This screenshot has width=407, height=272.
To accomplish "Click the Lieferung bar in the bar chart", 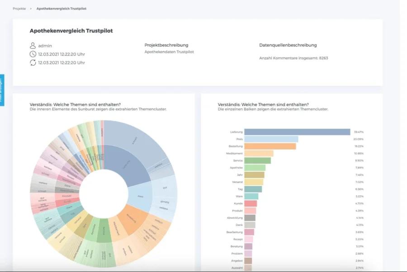I will (x=297, y=132).
